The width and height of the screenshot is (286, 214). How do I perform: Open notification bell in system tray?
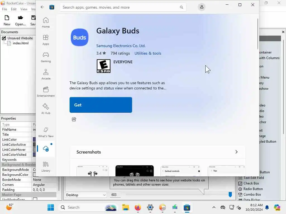[x=267, y=207]
